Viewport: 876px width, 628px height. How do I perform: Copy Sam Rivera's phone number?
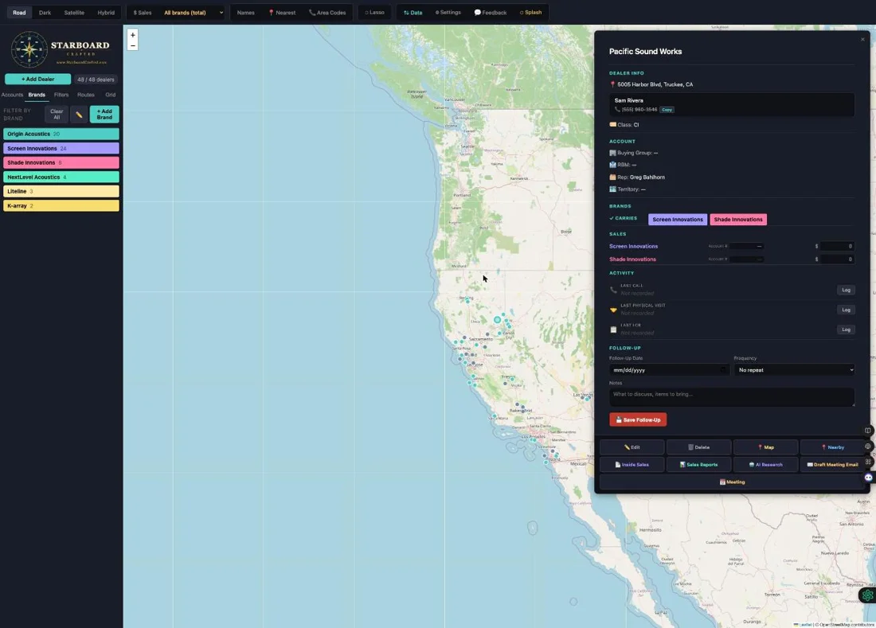tap(667, 109)
